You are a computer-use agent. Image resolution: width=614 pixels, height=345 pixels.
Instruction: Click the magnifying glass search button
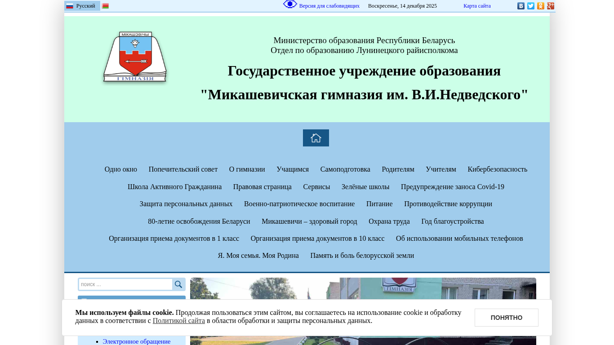pyautogui.click(x=178, y=284)
